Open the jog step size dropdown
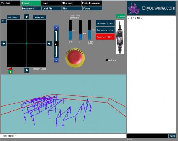Viewport: 178px width, 141px height. (4, 21)
